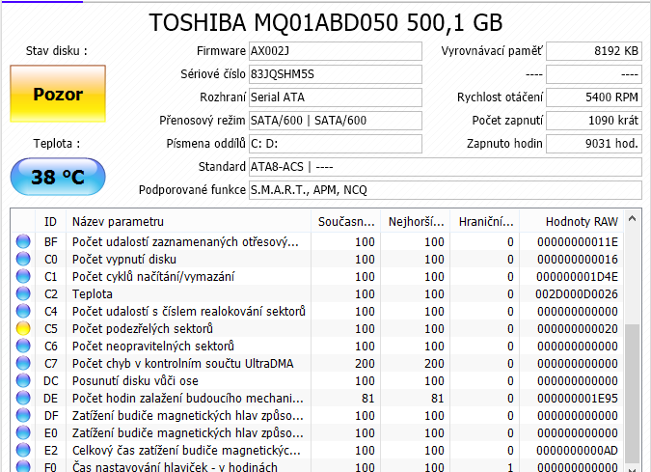Click the rotation speed field 5400 RPM

pyautogui.click(x=594, y=97)
